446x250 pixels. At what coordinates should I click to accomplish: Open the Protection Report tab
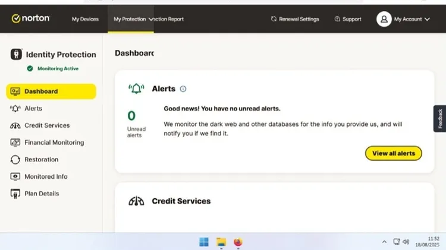click(169, 19)
